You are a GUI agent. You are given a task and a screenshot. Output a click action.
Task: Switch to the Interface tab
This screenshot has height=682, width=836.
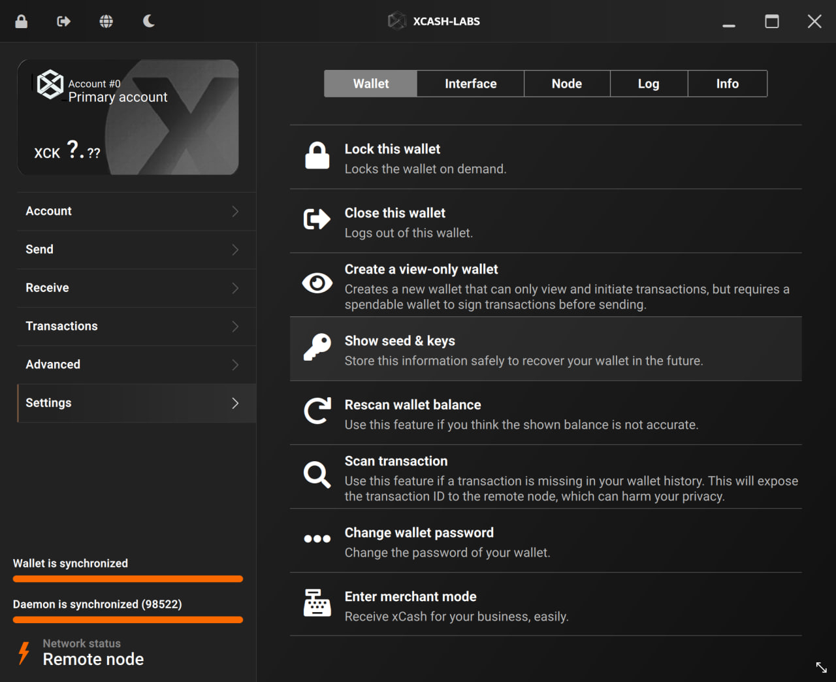coord(470,84)
